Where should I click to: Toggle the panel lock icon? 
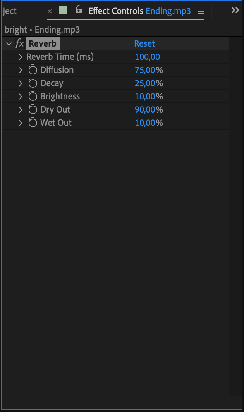[x=79, y=10]
